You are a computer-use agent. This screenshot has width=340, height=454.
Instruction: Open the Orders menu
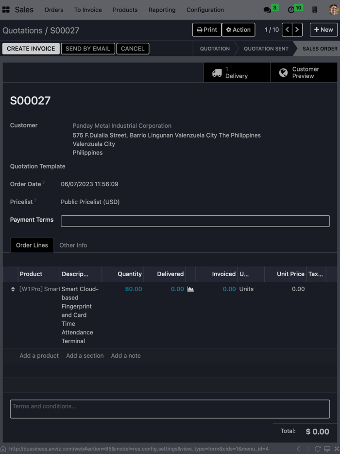(x=54, y=10)
